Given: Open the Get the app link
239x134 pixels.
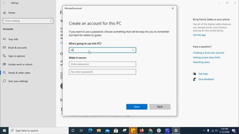Looking at the screenshot, I should [199, 35].
